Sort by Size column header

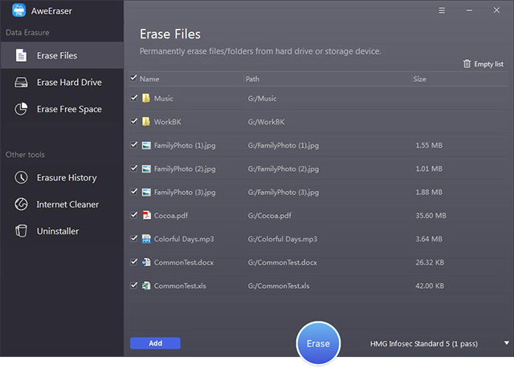(419, 79)
